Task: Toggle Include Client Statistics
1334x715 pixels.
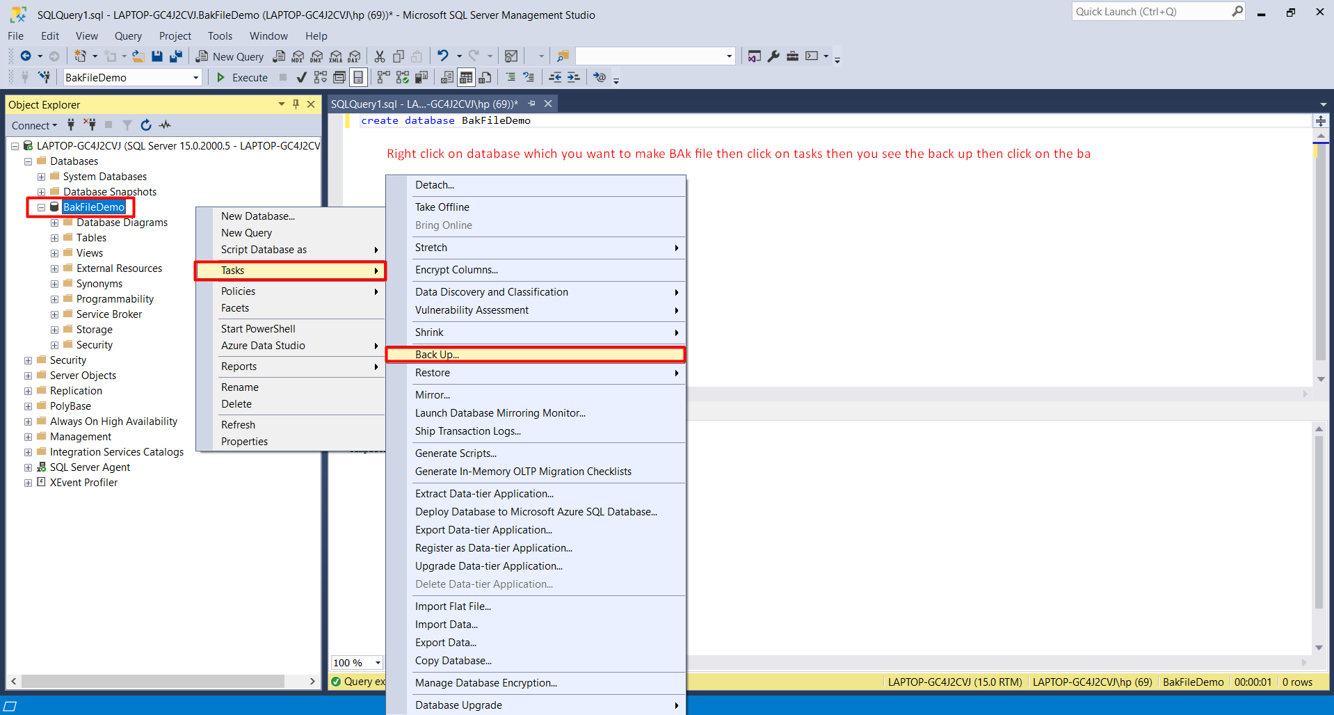Action: click(x=421, y=77)
